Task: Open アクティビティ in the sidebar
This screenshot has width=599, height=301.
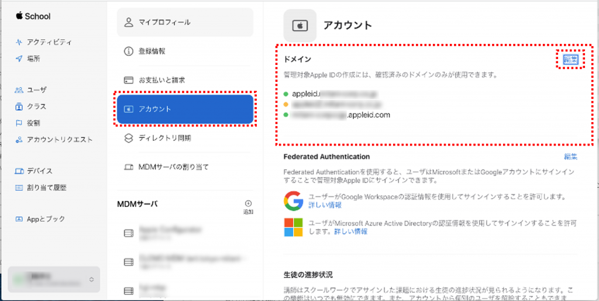Action: coord(49,42)
